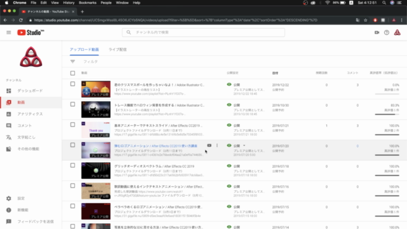This screenshot has height=229, width=407.
Task: Click the comment count on the highlighted row
Action: (x=357, y=146)
